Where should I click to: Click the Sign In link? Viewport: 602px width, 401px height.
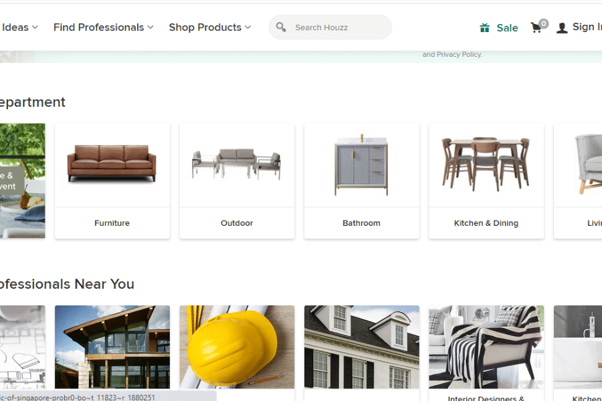pyautogui.click(x=587, y=27)
